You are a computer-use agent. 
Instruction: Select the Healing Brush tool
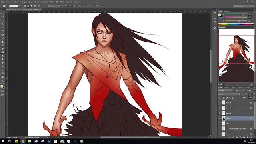[2, 35]
